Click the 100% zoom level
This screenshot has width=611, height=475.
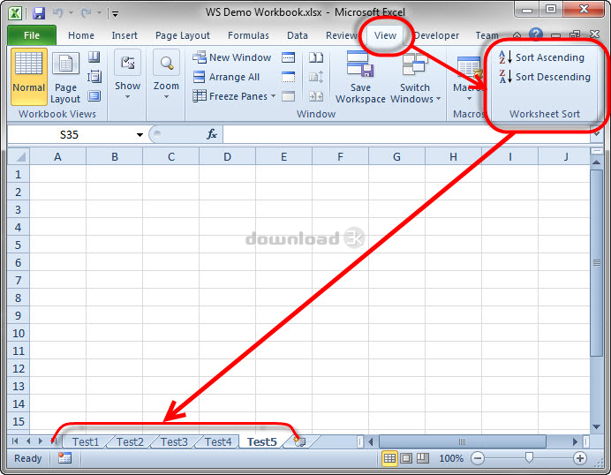(451, 458)
